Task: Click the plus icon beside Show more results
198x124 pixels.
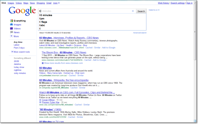Action: (x=43, y=63)
